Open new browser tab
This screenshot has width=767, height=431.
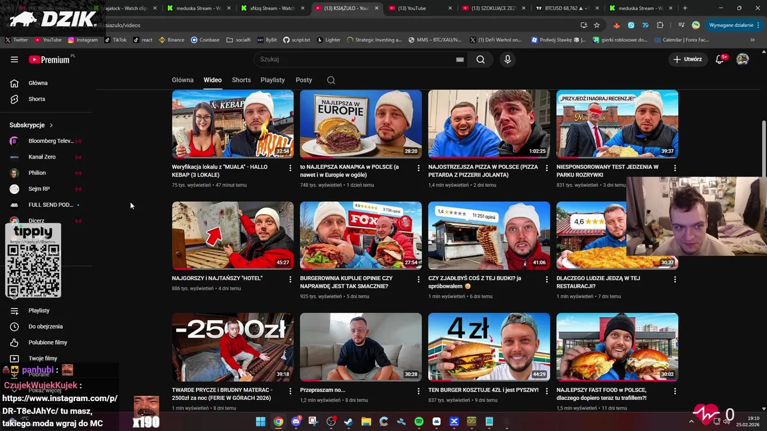[685, 8]
